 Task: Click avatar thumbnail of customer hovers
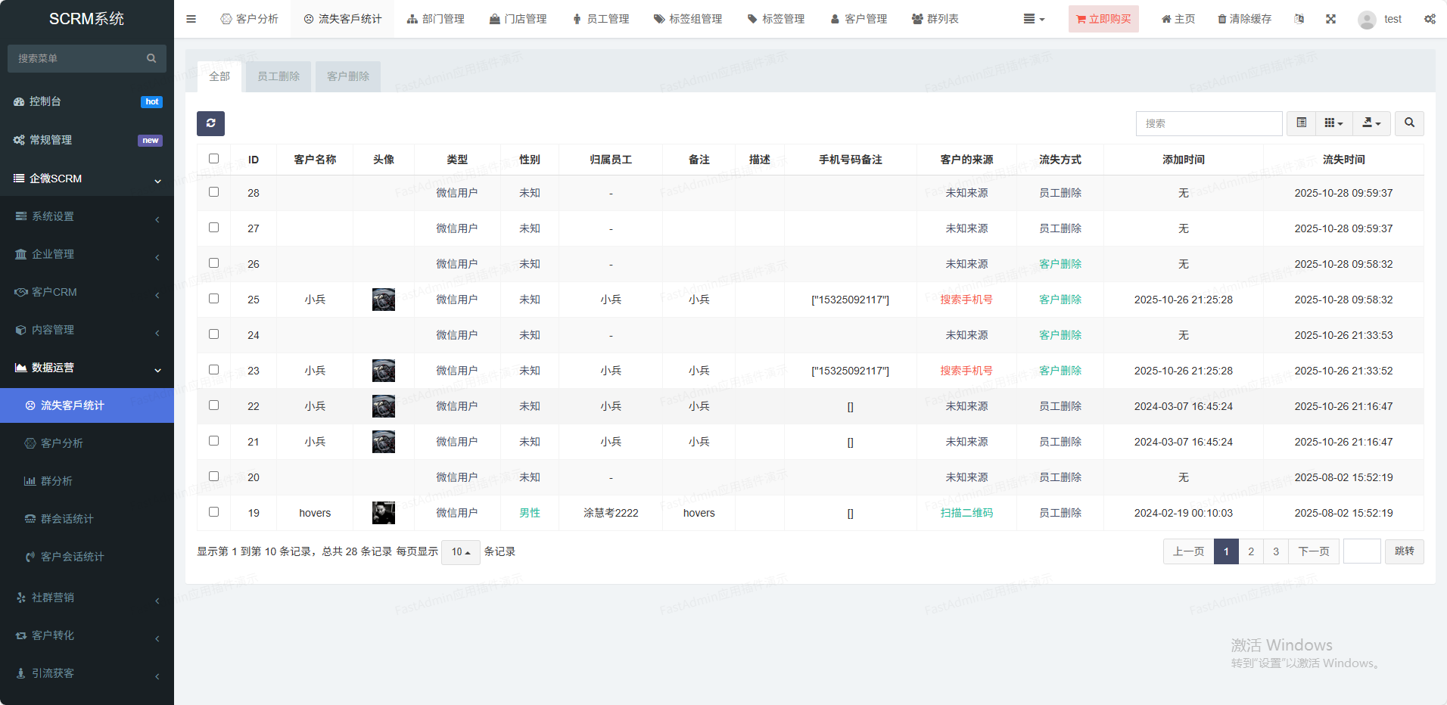[384, 513]
